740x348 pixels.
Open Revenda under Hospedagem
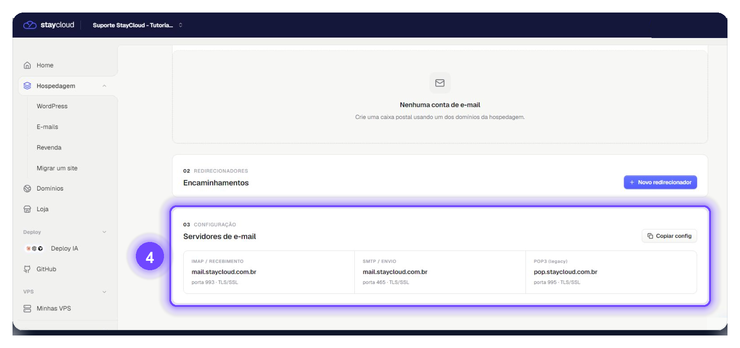click(49, 148)
